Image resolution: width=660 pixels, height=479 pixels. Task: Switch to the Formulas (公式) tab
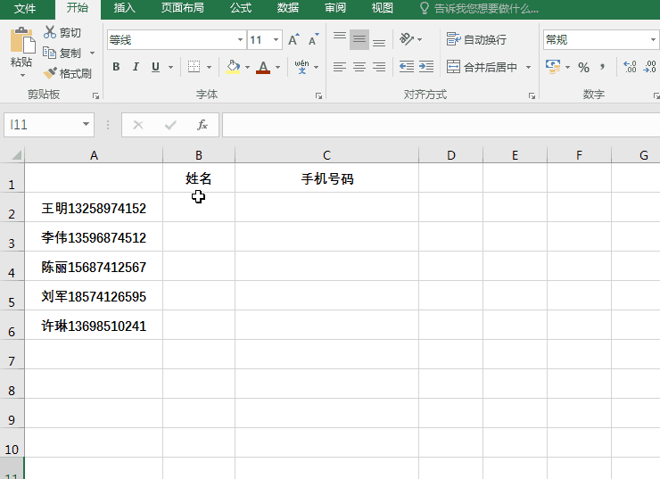(240, 8)
